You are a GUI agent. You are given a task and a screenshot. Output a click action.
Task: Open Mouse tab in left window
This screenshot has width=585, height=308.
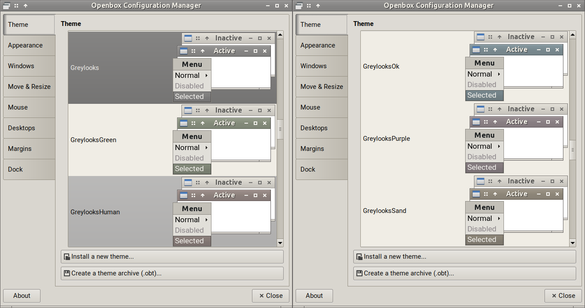[x=29, y=107]
